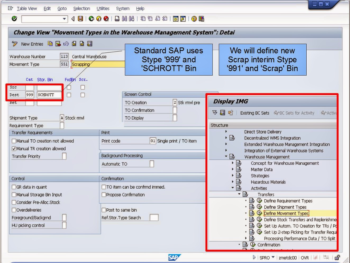The height and width of the screenshot is (263, 350).
Task: Click the New Entries button
Action: [x=32, y=44]
